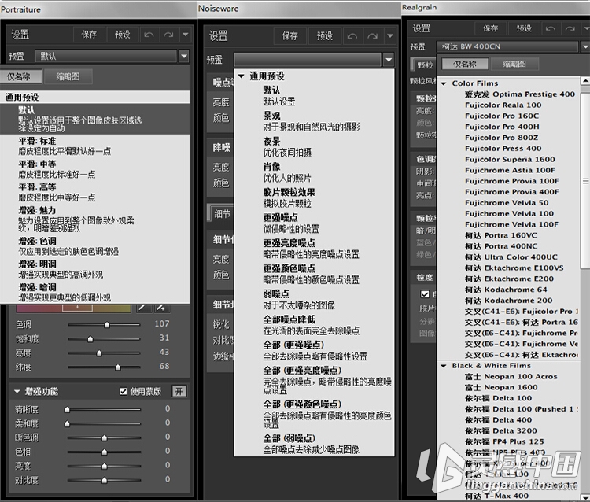Select 富士 Neopan 1600 film
This screenshot has width=590, height=502.
[501, 387]
